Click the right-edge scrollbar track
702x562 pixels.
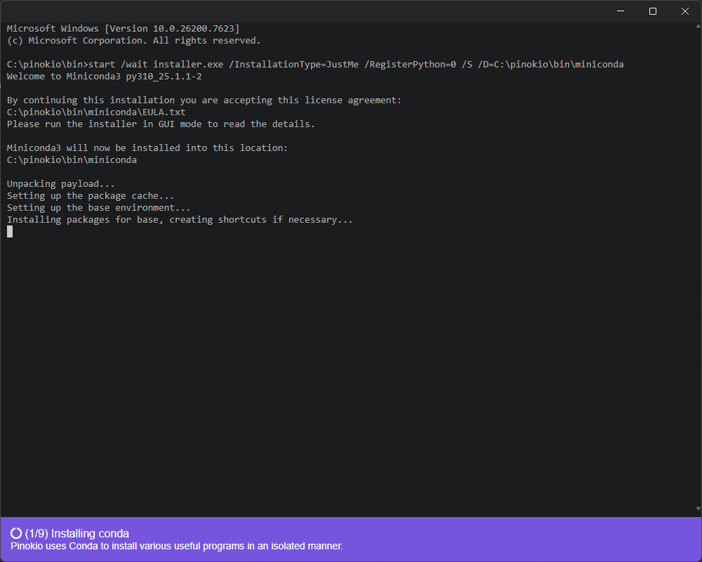(x=696, y=281)
